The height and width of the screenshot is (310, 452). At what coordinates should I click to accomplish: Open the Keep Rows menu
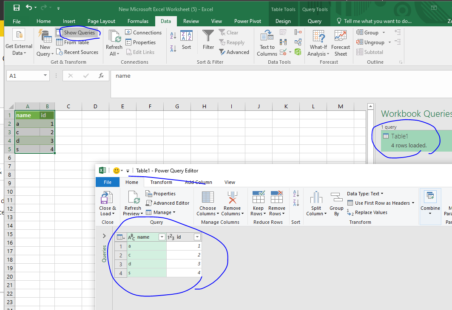(x=258, y=203)
